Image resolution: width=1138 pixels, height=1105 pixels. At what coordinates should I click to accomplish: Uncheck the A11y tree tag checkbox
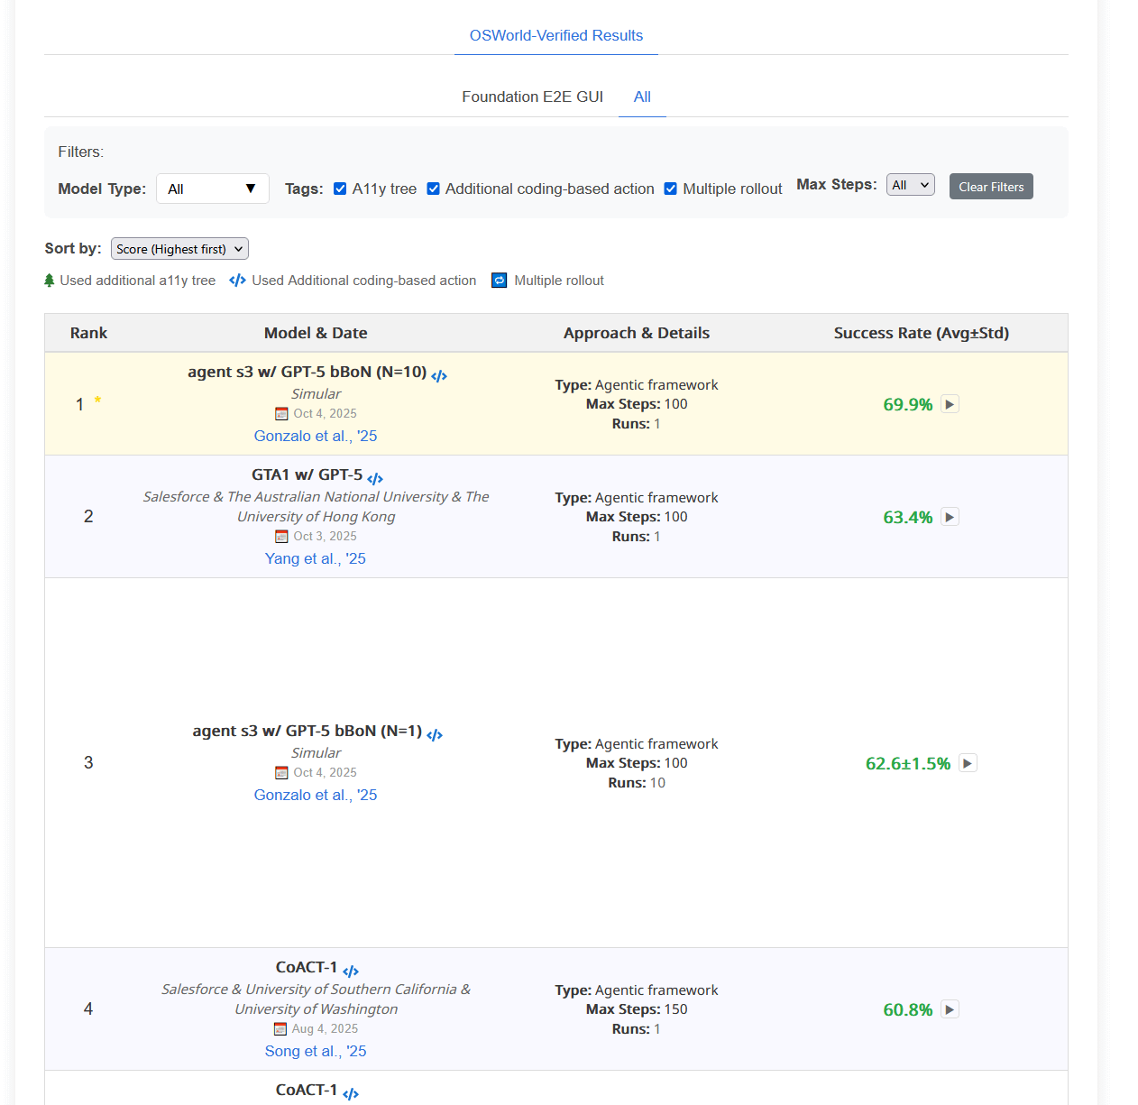(x=340, y=189)
